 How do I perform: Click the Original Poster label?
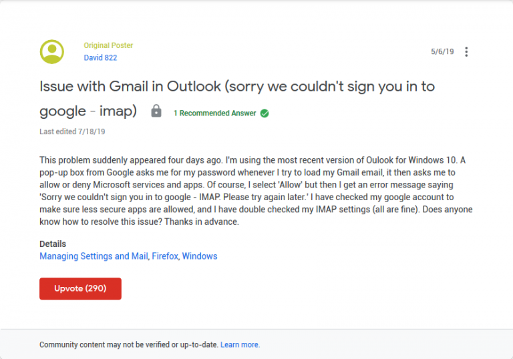point(108,45)
